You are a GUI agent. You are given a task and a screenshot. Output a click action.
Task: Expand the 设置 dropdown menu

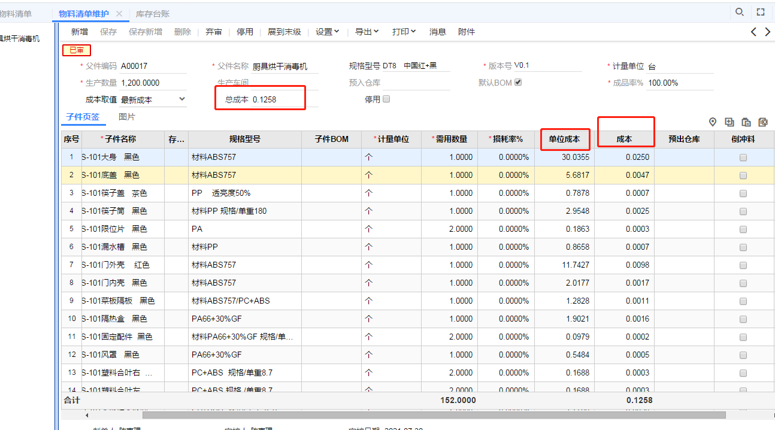click(x=328, y=32)
